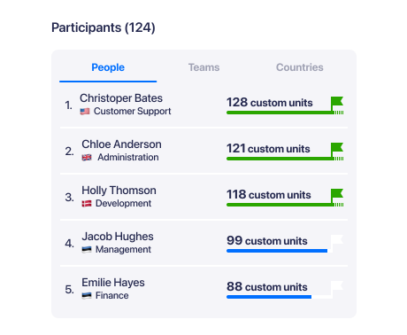
Task: Switch to the Countries tab
Action: (x=300, y=67)
